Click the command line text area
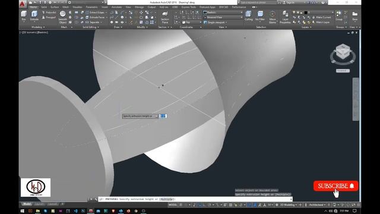This screenshot has height=214, width=380. 195,199
